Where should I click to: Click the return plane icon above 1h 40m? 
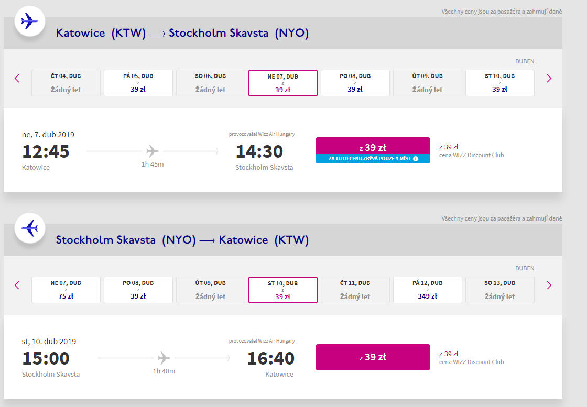click(x=164, y=358)
